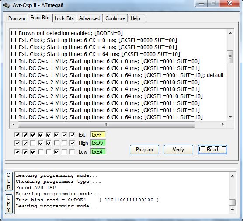Image resolution: width=243 pixels, height=221 pixels.
Task: Tick Int. RC Osc. 1 MHz SUT=01 checkbox
Action: pyautogui.click(x=14, y=68)
